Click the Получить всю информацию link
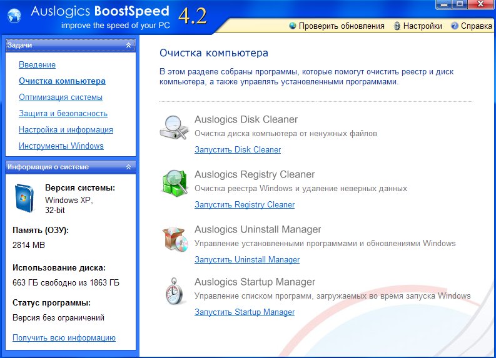This screenshot has width=496, height=358. 64,338
